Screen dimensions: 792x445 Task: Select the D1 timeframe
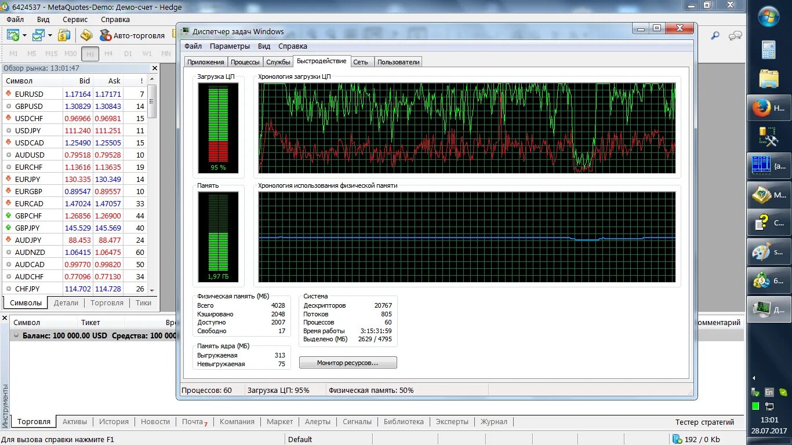(128, 54)
